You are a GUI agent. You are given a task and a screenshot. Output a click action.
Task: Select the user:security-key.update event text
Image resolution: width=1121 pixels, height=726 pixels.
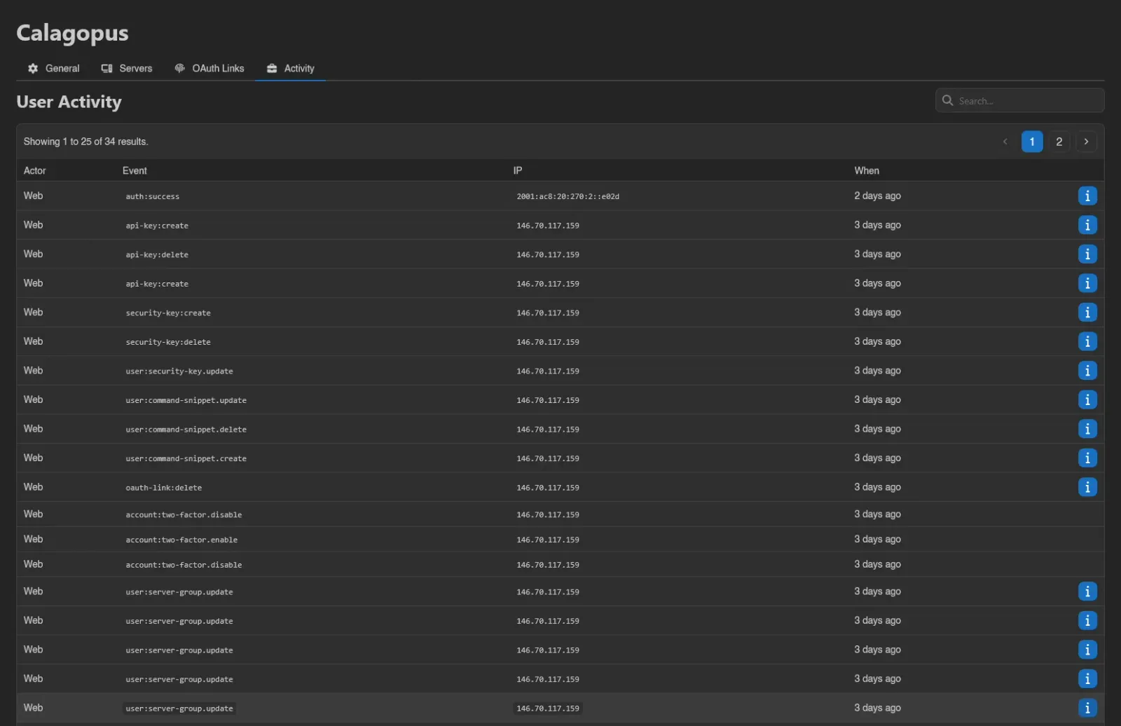pos(179,371)
